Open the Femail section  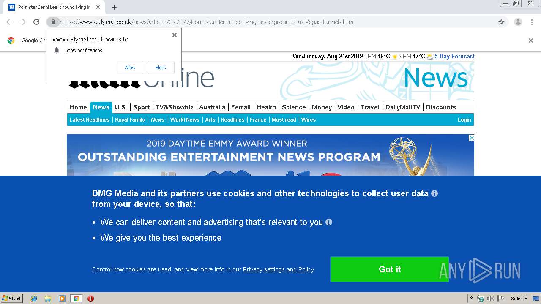[241, 107]
